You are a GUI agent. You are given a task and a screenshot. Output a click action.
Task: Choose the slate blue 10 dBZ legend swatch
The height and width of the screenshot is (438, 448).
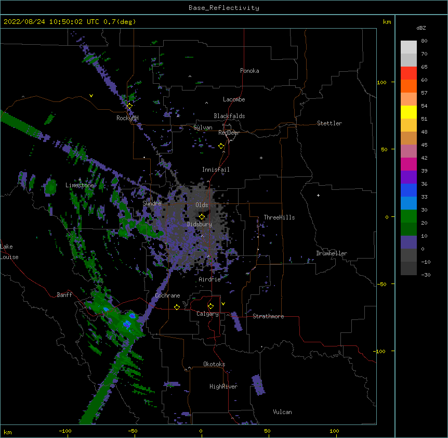[409, 242]
